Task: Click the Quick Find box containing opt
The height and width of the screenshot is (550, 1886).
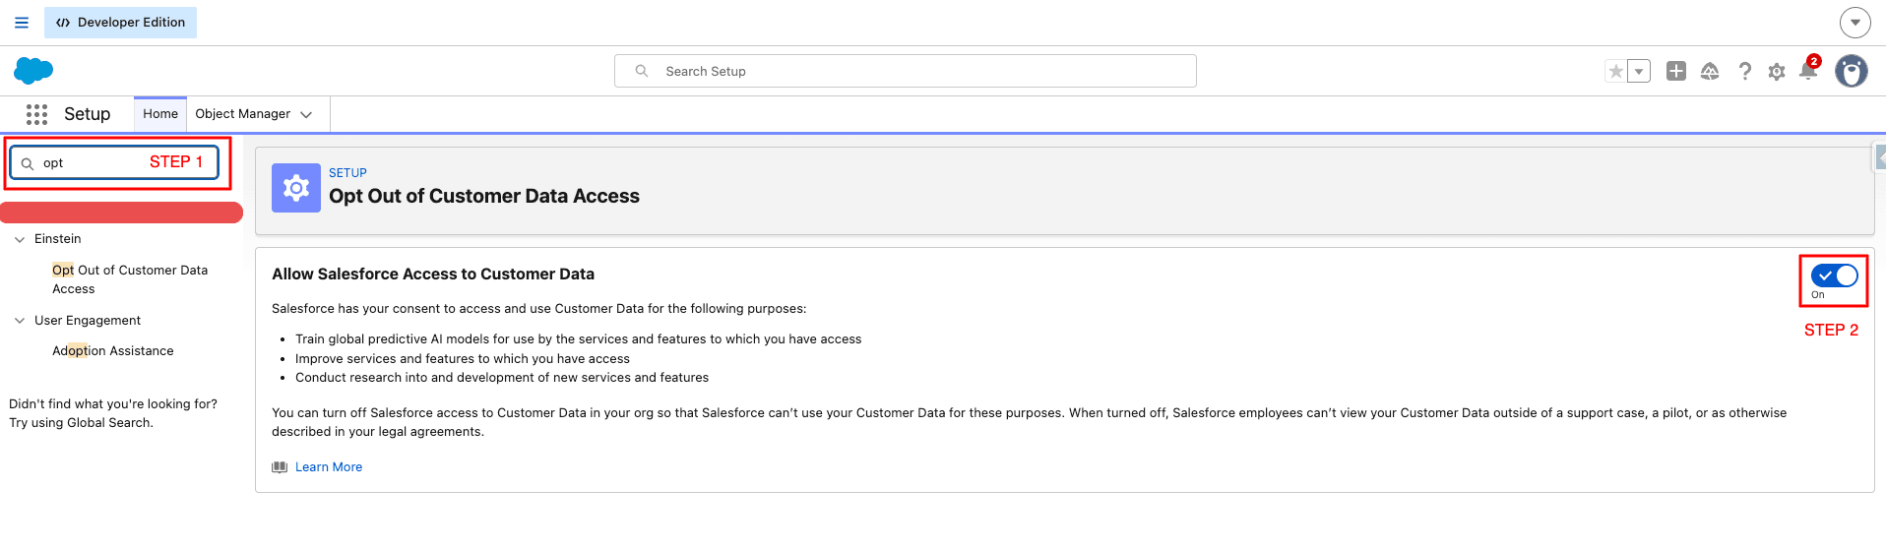Action: click(114, 163)
